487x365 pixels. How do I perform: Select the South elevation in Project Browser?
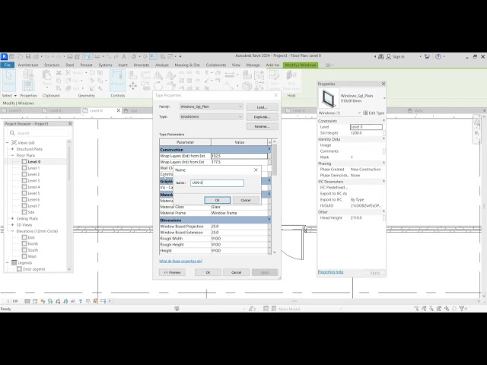pyautogui.click(x=33, y=250)
